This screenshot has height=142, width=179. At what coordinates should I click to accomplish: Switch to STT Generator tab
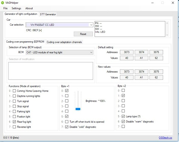click(x=48, y=14)
